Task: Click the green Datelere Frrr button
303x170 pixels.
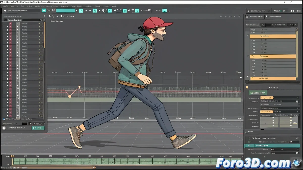Action: [258, 93]
